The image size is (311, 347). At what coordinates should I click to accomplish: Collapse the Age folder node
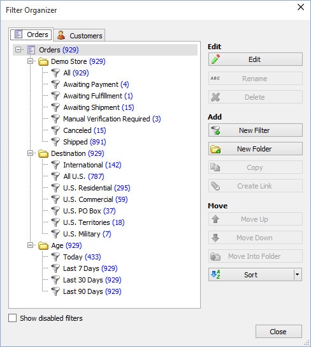point(30,245)
